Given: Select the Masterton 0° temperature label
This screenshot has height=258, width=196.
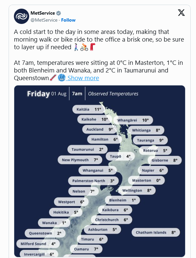Looking at the screenshot, I should (x=146, y=180).
